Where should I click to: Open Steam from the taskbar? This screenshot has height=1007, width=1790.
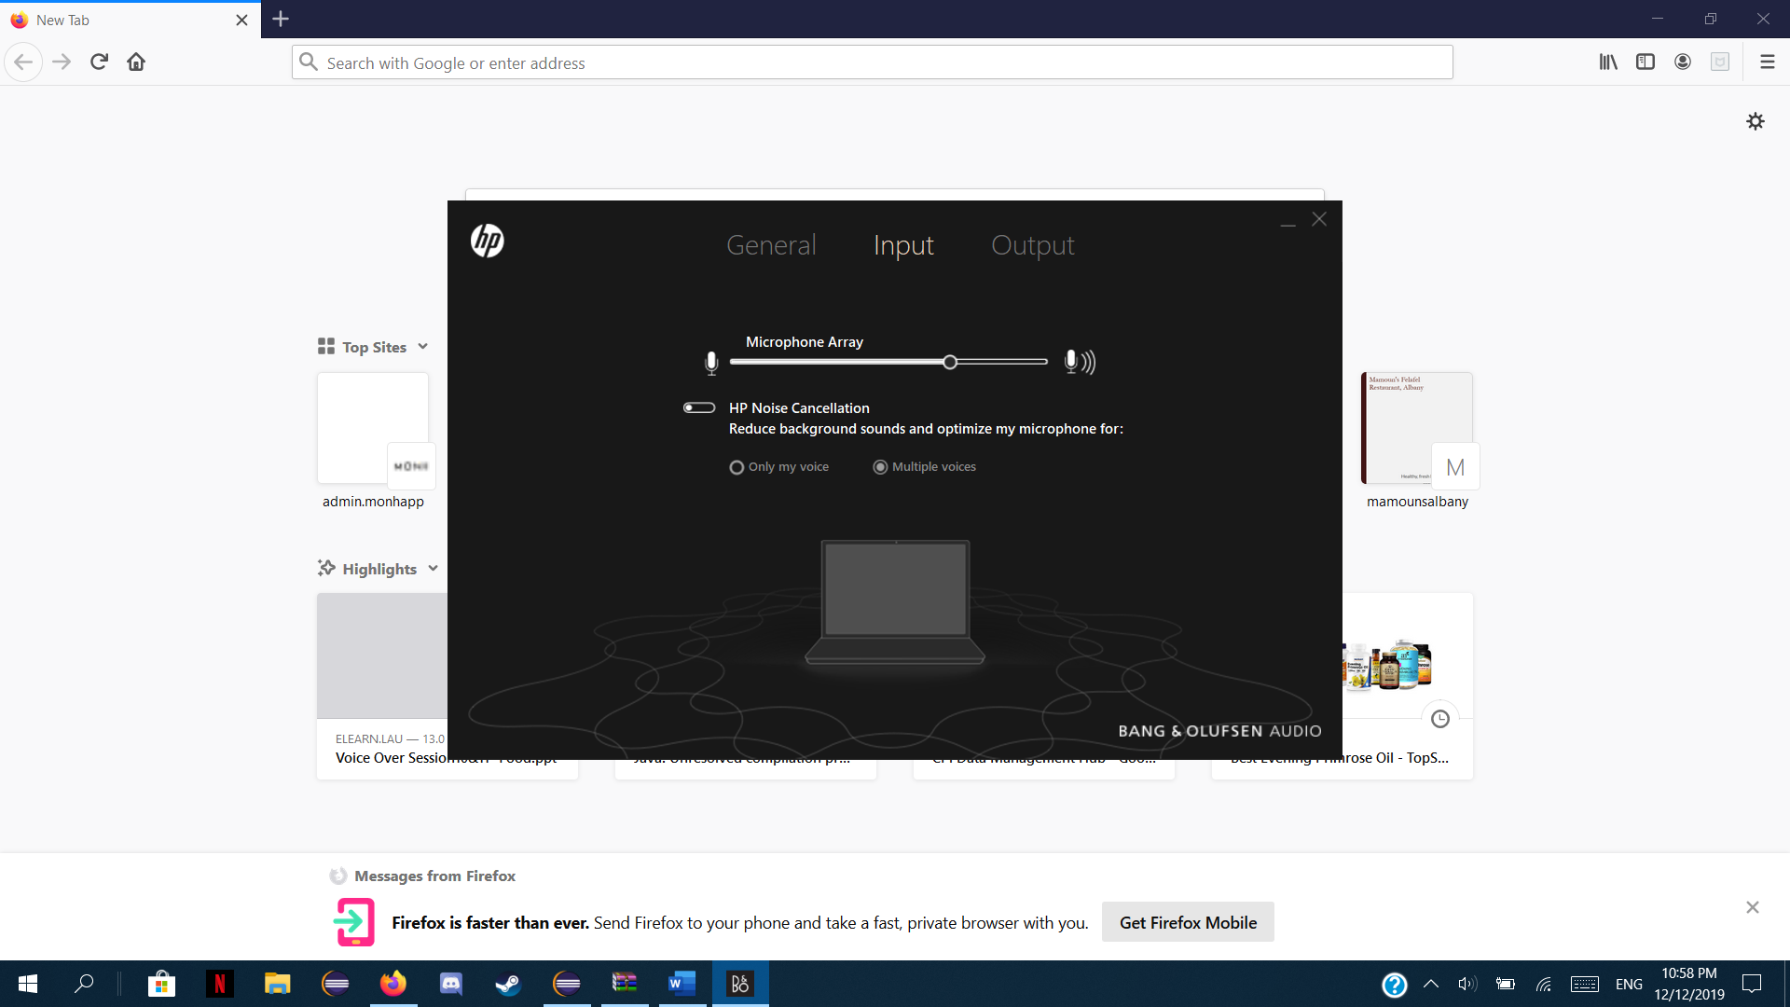coord(508,984)
